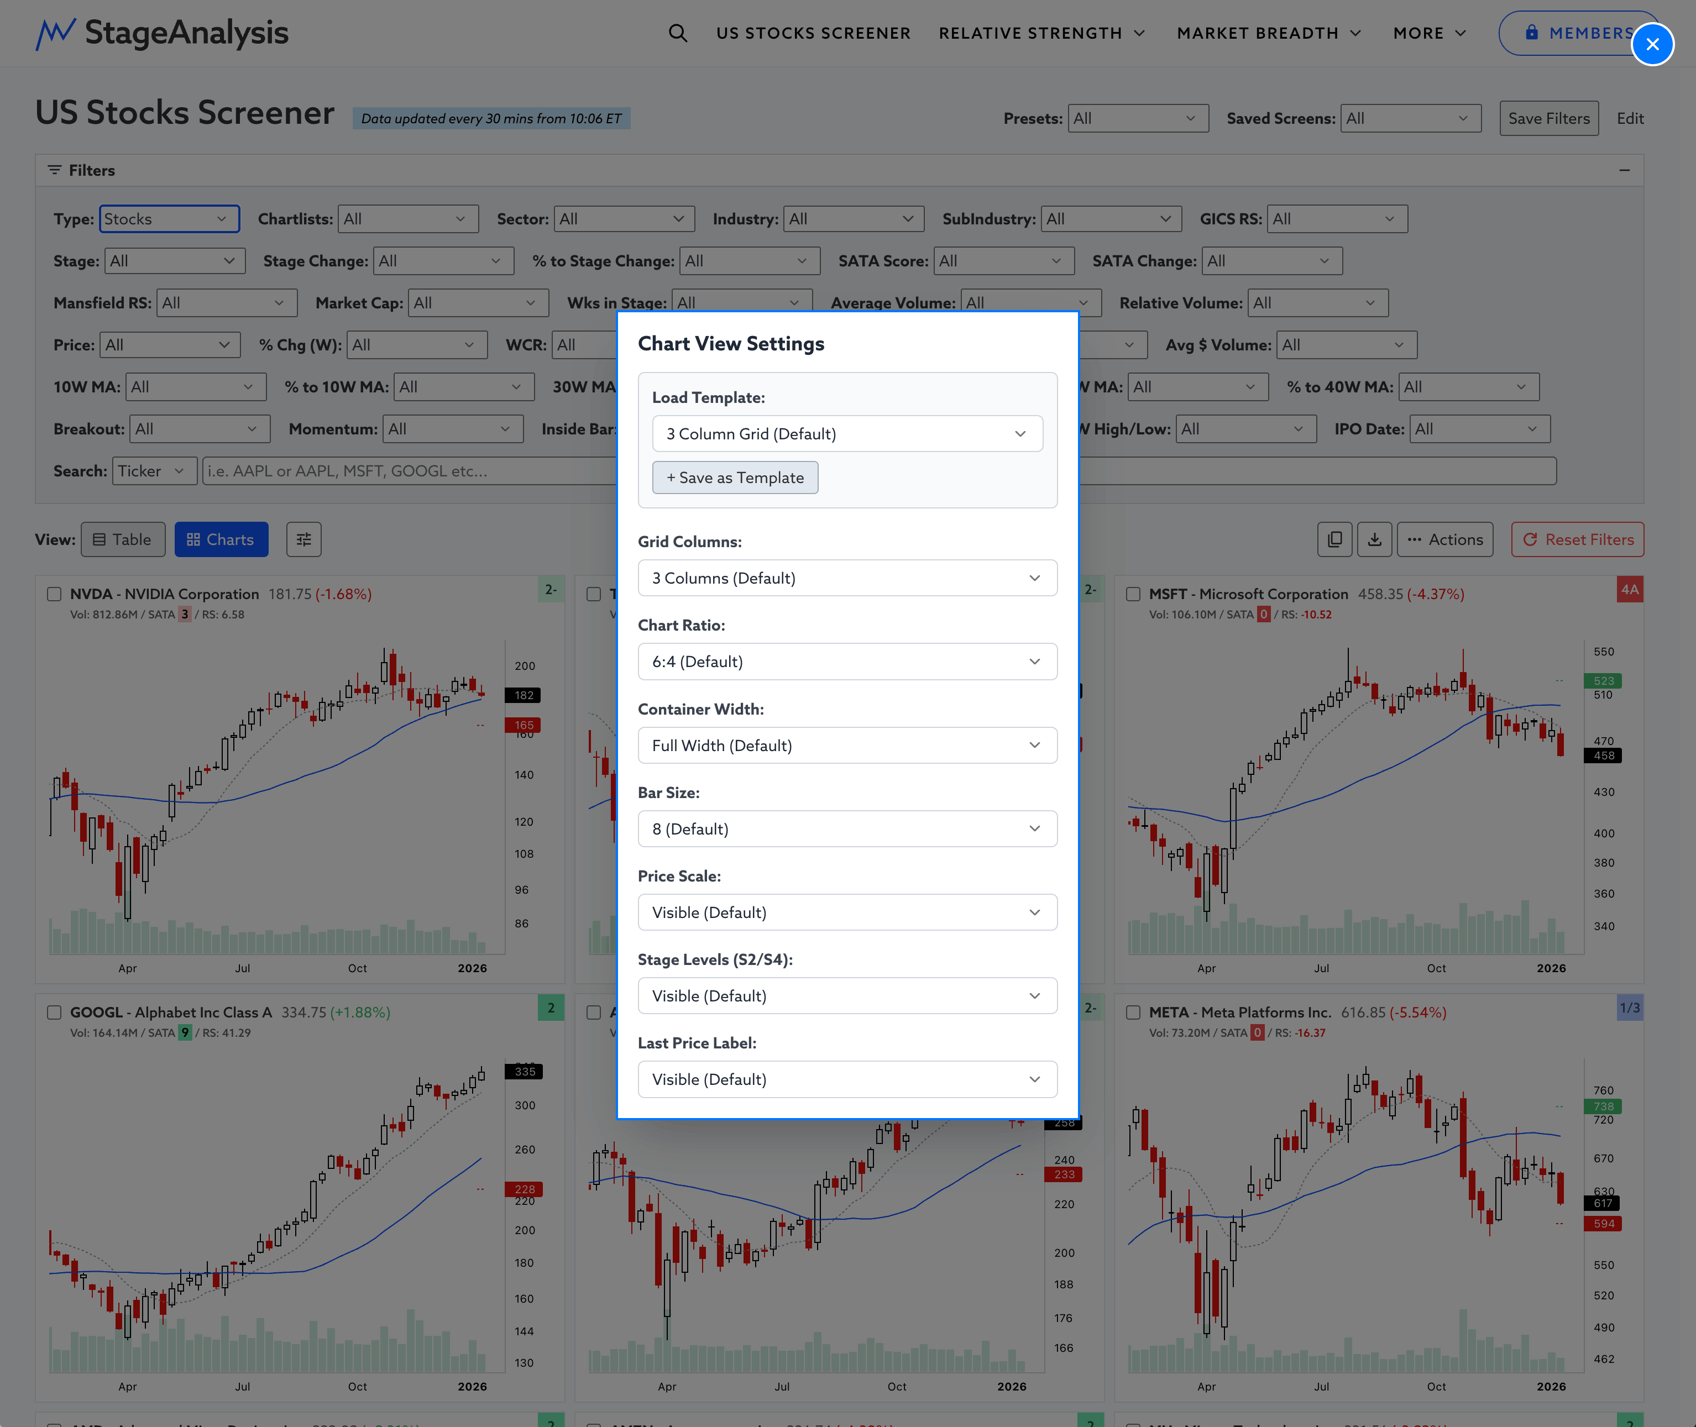Open the Load Template dropdown
The height and width of the screenshot is (1427, 1696).
tap(846, 434)
